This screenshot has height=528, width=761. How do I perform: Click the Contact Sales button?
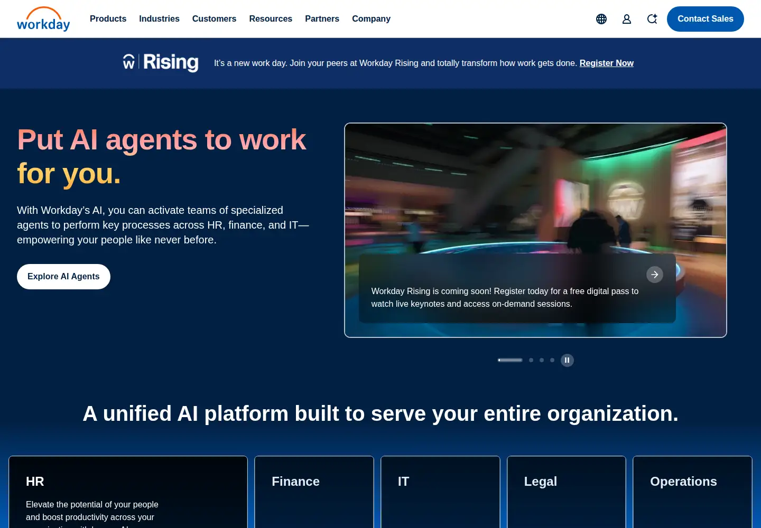point(706,19)
